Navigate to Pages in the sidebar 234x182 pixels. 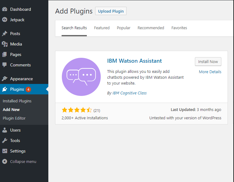(x=16, y=54)
